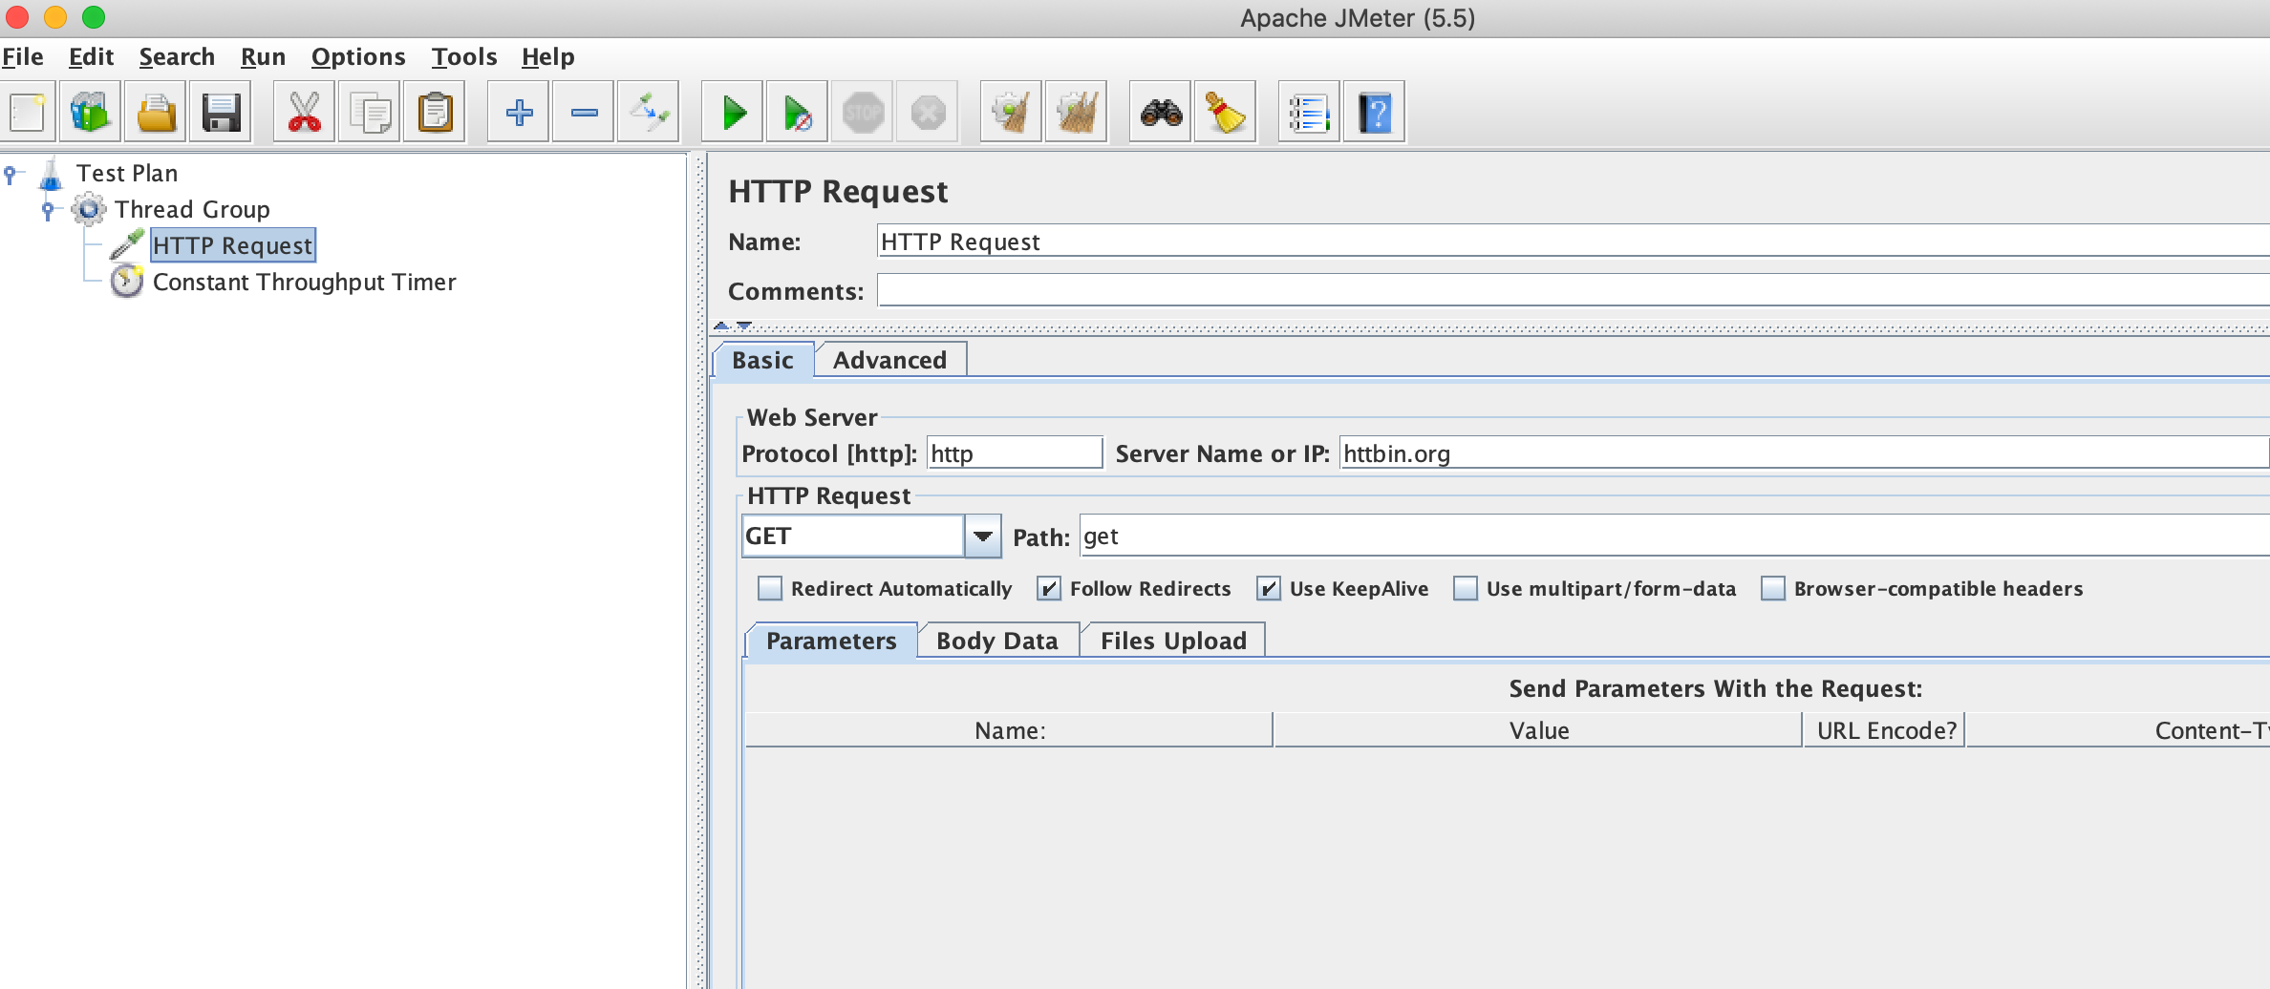Select Constant Throughput Timer in tree

(304, 283)
